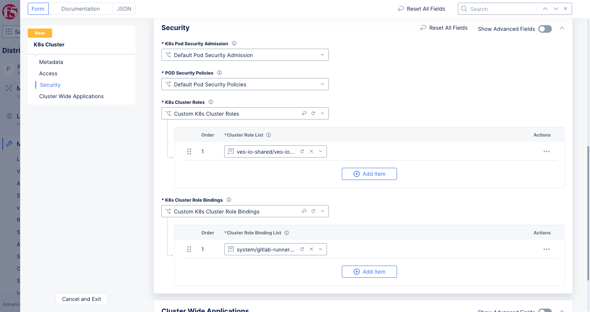Click info icon beside K8s Pod Security Admission
The width and height of the screenshot is (590, 312).
(234, 43)
